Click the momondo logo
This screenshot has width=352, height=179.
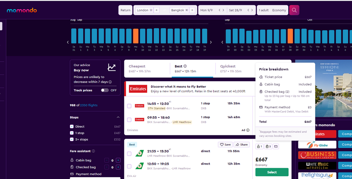(x=22, y=10)
